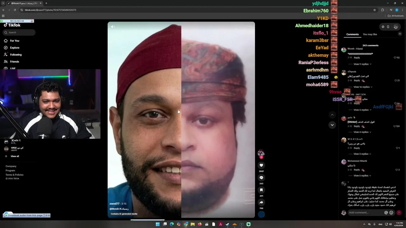This screenshot has height=228, width=406.
Task: Open Steam from the taskbar
Action: click(227, 224)
